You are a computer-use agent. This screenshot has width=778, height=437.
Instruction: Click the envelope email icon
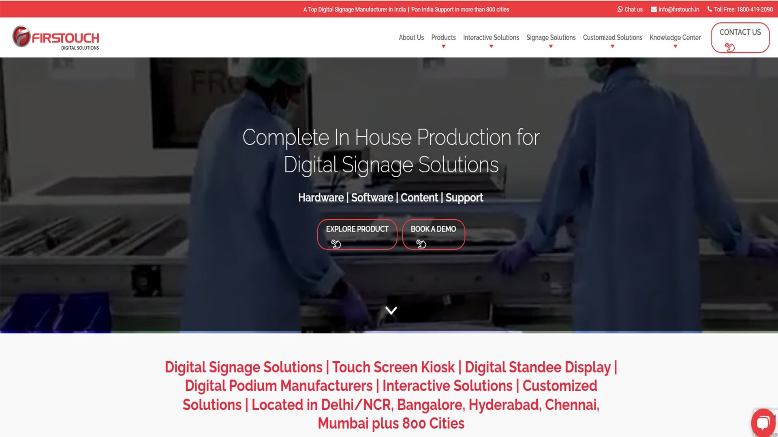(x=654, y=9)
